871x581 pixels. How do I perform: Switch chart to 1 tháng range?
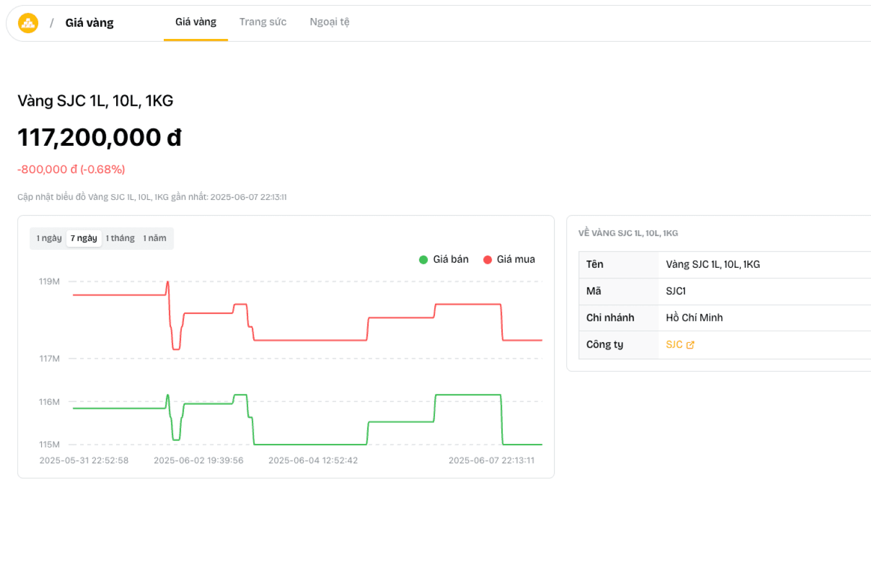(120, 238)
